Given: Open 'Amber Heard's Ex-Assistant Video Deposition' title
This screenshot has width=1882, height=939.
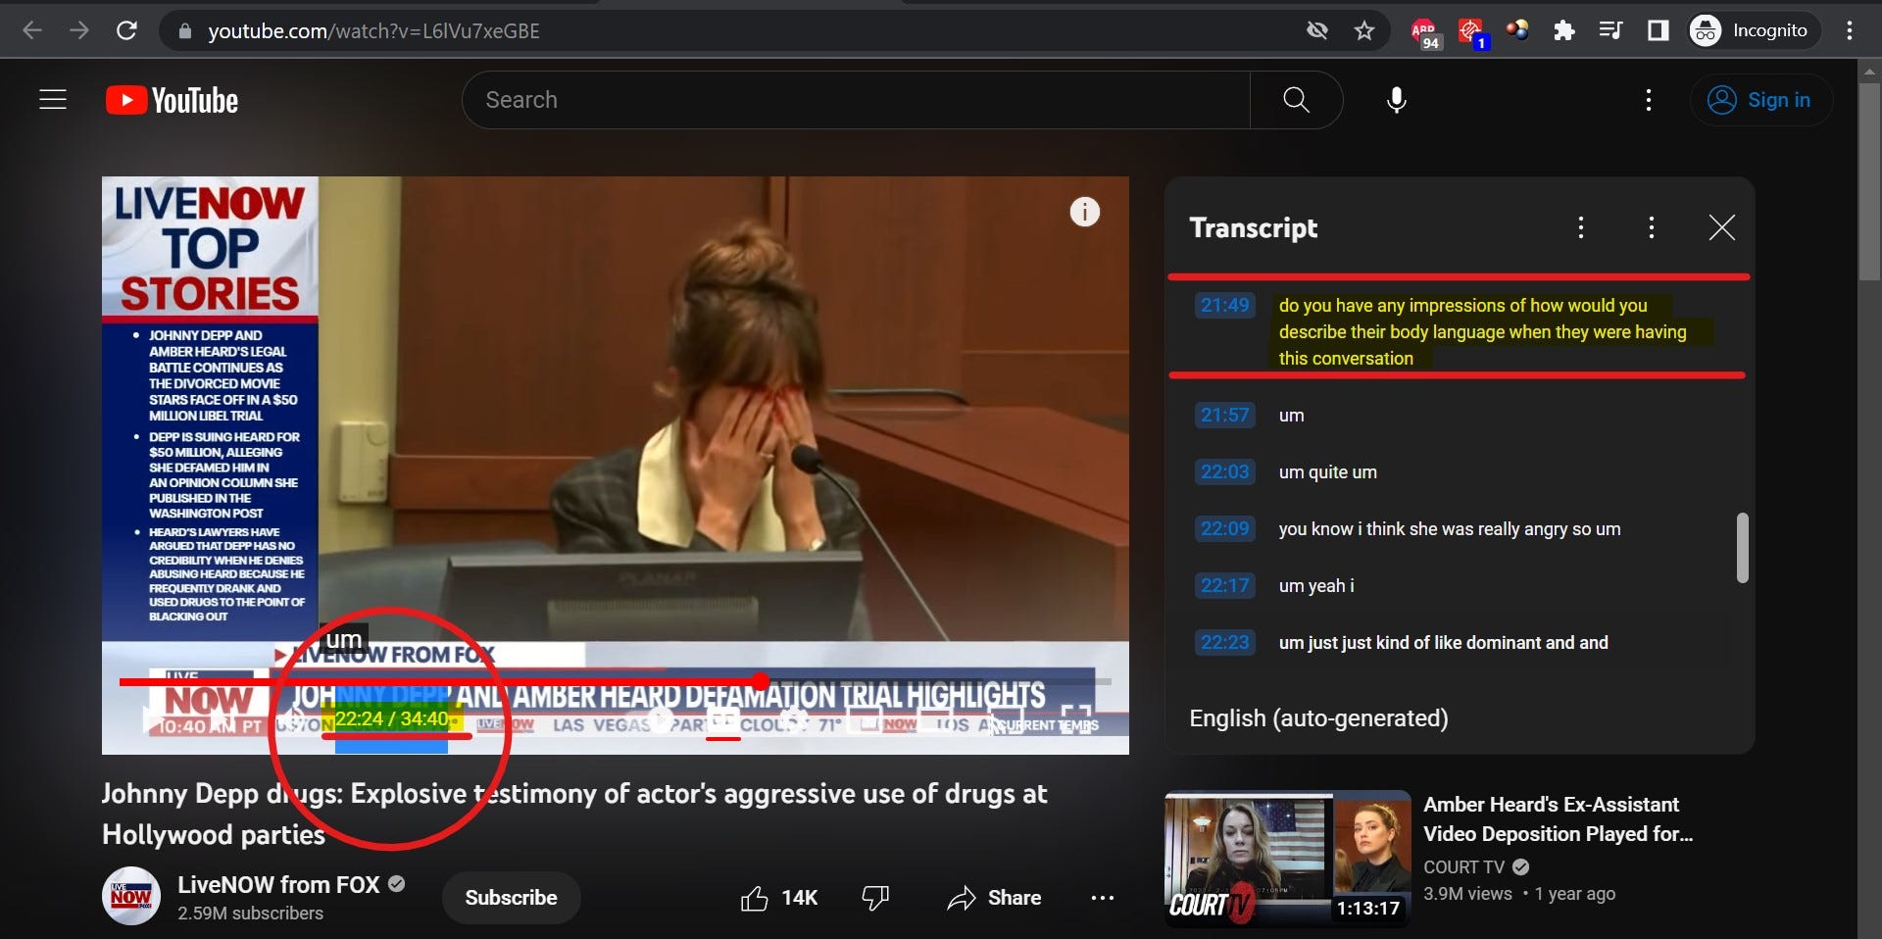Looking at the screenshot, I should click(x=1559, y=819).
